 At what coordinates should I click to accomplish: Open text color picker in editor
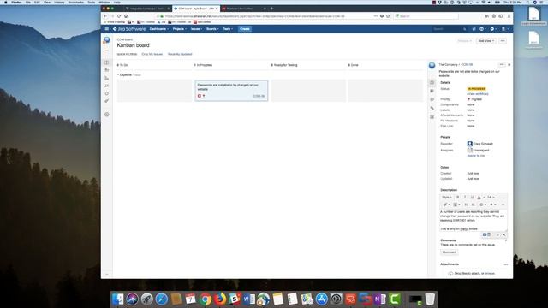pos(479,198)
